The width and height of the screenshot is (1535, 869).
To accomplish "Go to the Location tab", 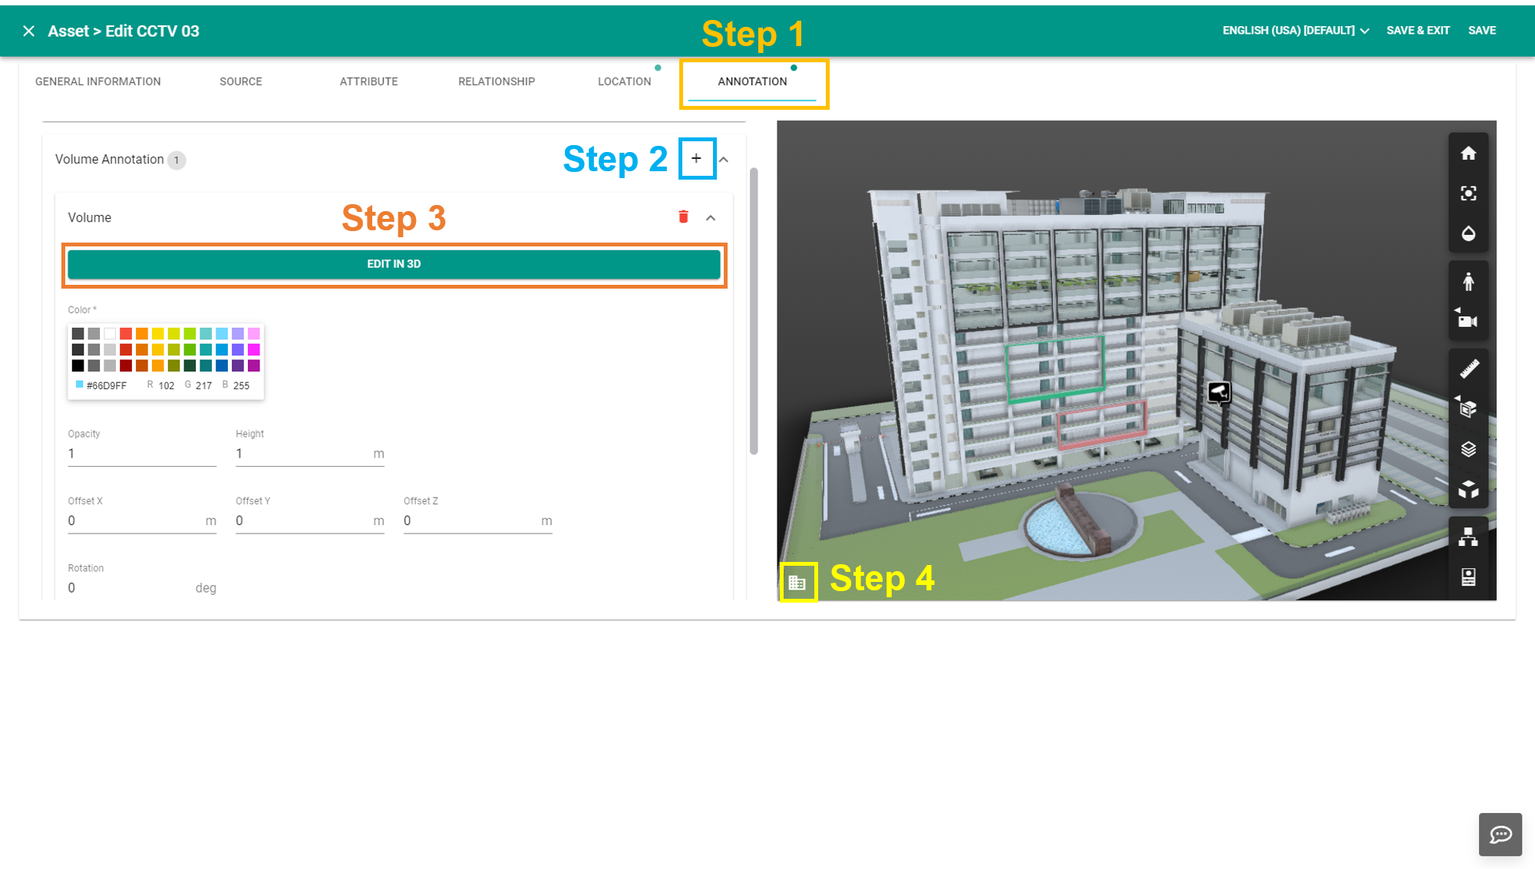I will click(625, 81).
